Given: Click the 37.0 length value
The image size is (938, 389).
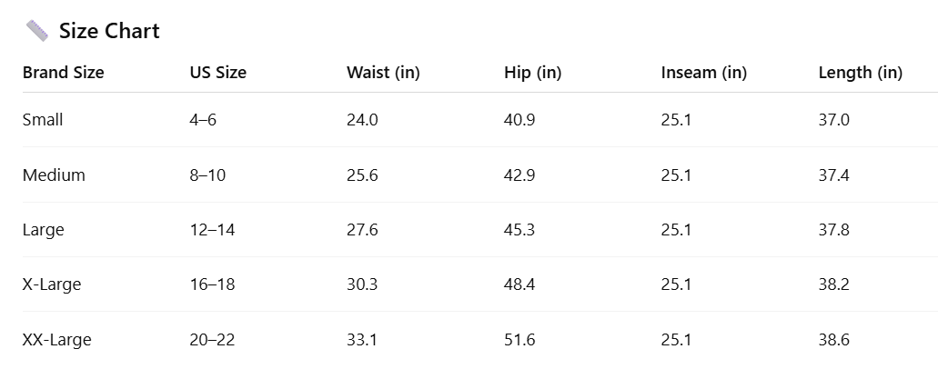Looking at the screenshot, I should (x=834, y=120).
